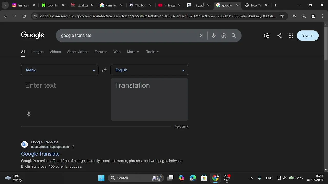Open Chrome downloads icon
The image size is (328, 184).
304,16
